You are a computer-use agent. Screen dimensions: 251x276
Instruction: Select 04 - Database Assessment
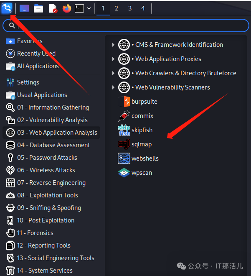click(51, 145)
